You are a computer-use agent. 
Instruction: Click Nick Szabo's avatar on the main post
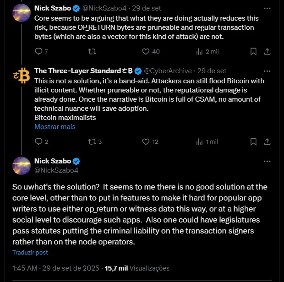point(21,165)
